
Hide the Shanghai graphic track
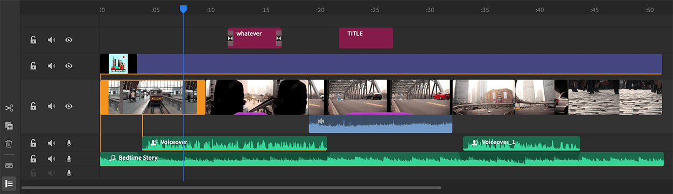69,66
